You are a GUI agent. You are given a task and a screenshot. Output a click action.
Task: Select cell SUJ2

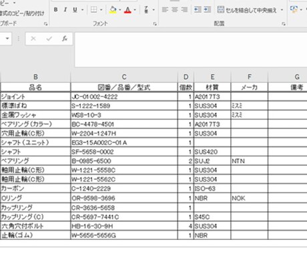(212, 161)
